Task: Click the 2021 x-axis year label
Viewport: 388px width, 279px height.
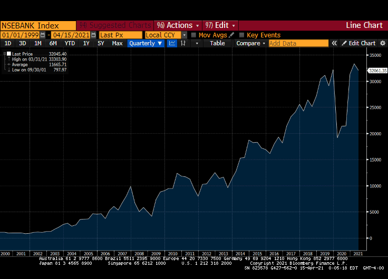Action: [358, 254]
